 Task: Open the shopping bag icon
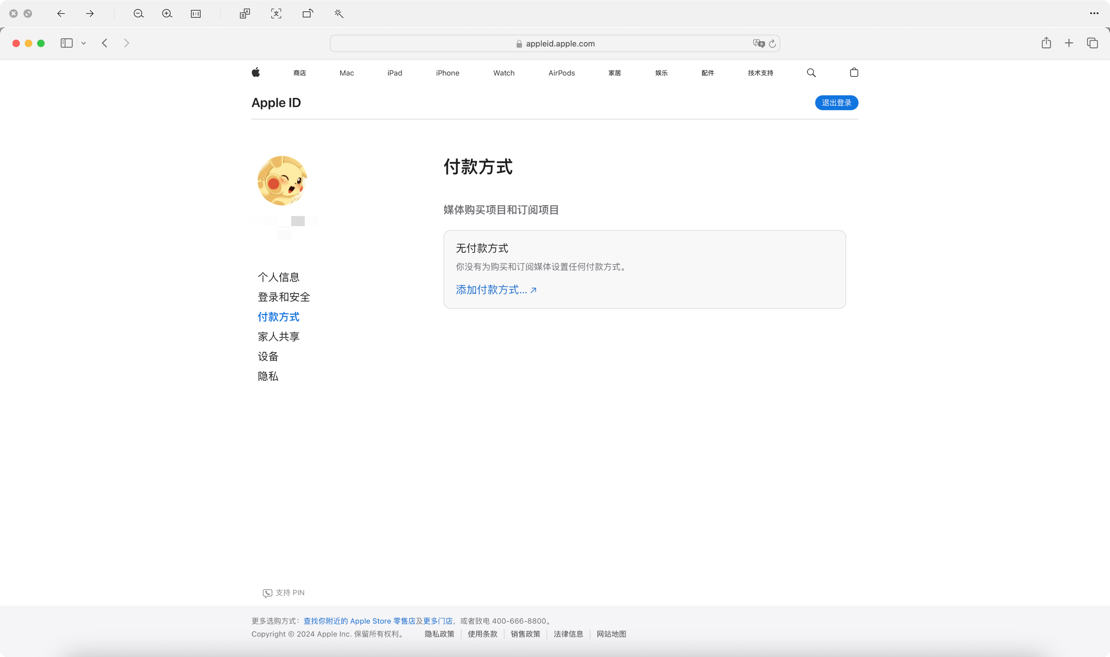854,73
